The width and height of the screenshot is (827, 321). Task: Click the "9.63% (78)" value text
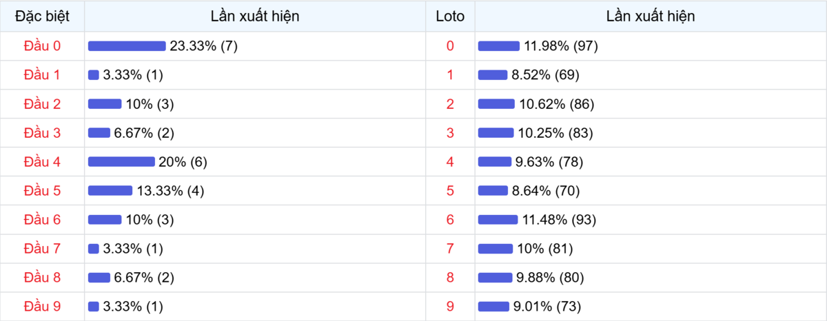549,162
